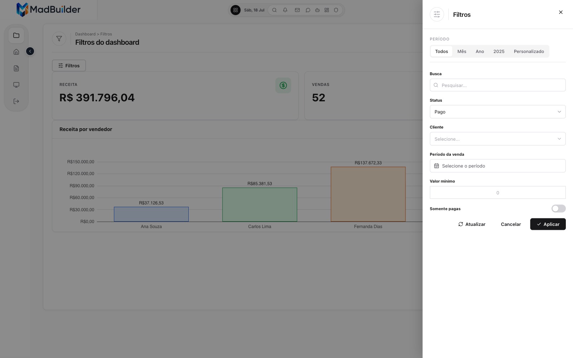Click the shield icon in top bar
The width and height of the screenshot is (573, 358).
[x=336, y=10]
